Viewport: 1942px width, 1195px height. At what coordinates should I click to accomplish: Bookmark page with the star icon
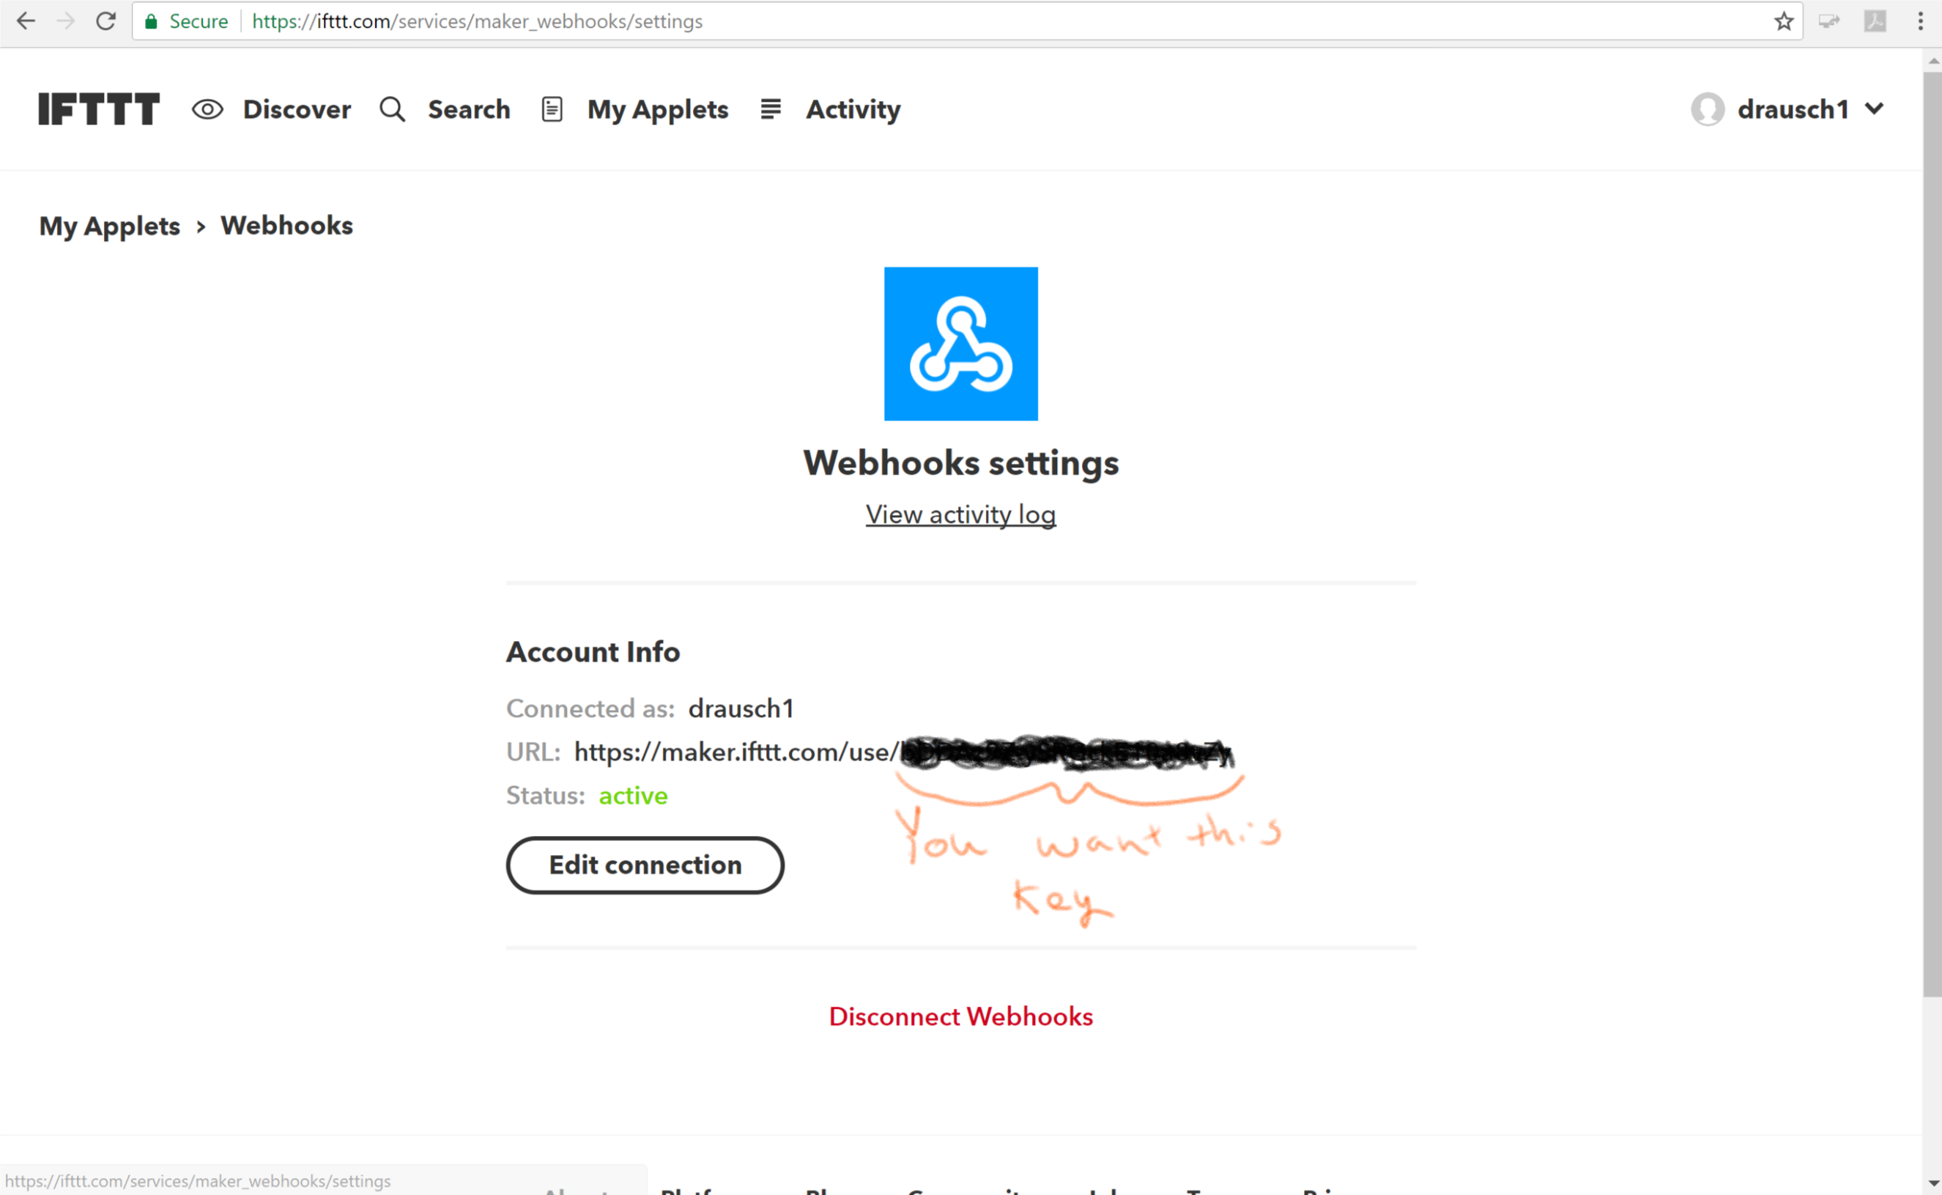point(1784,21)
